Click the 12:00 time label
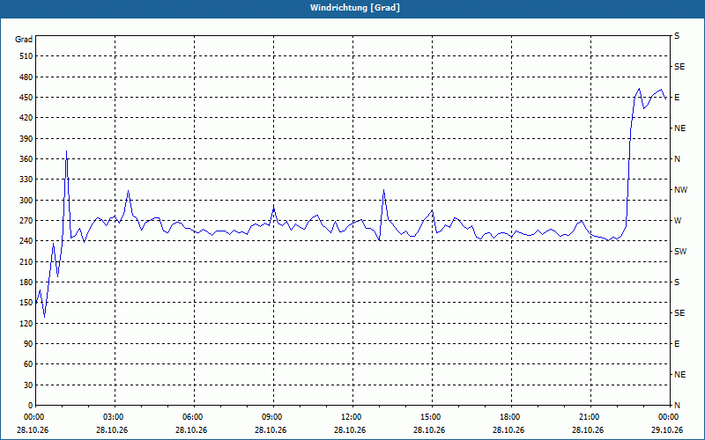 coord(351,417)
